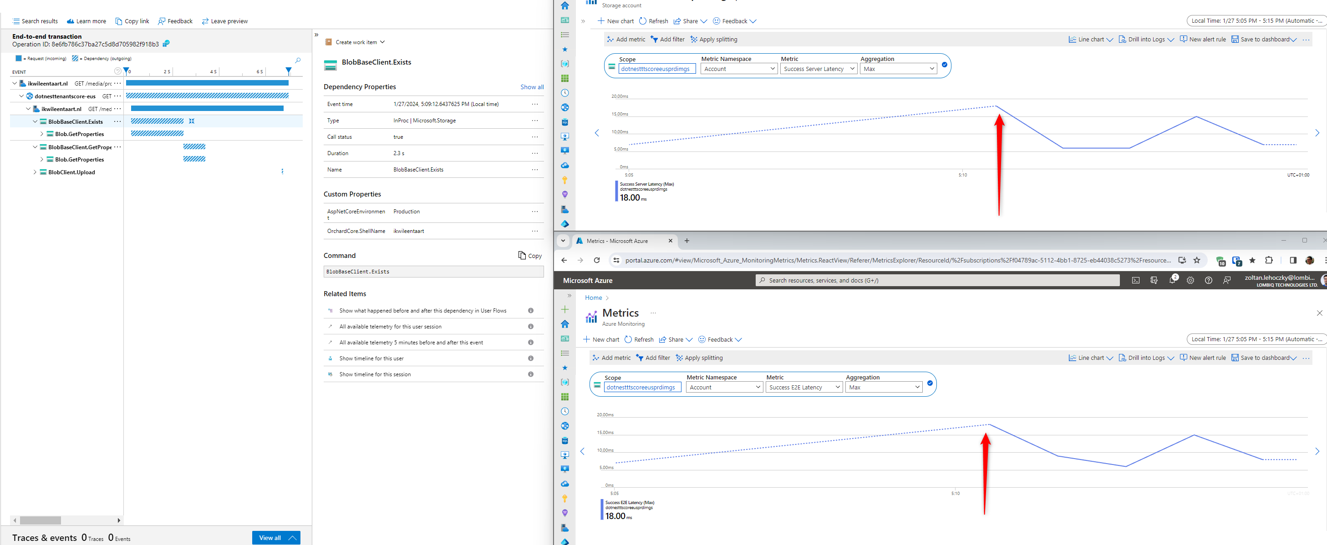Screen dimensions: 1327x545
Task: Open Key Vaults from the left sidebar
Action: pos(565,498)
